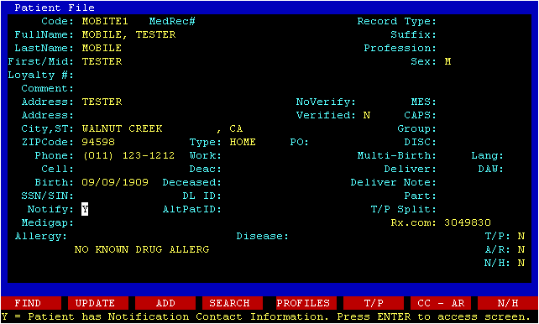Screen dimensions: 539x324
Task: Click the Deliver Note label
Action: (394, 182)
